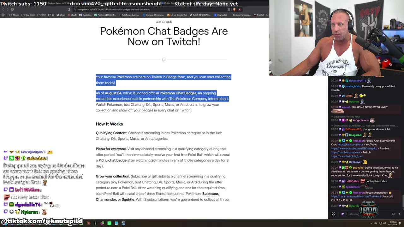Open the AutoTempest.com bookmark
Viewport: 404px width, 227px height.
click(x=128, y=15)
